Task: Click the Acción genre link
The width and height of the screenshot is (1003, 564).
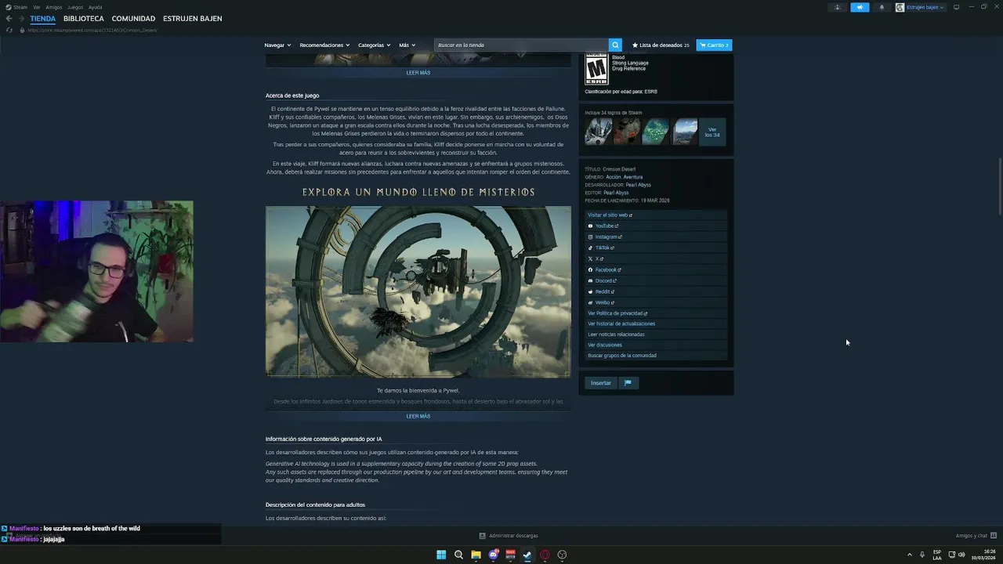Action: pyautogui.click(x=613, y=177)
